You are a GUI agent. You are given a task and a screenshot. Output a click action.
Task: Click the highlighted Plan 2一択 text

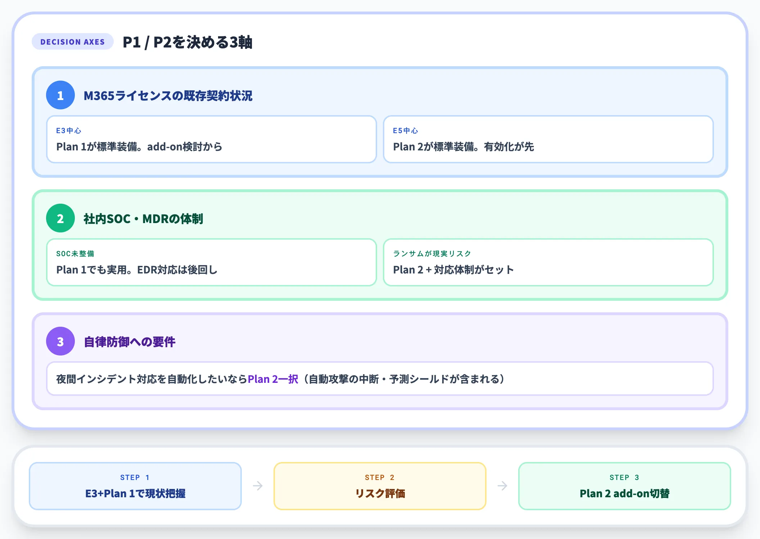pyautogui.click(x=273, y=379)
